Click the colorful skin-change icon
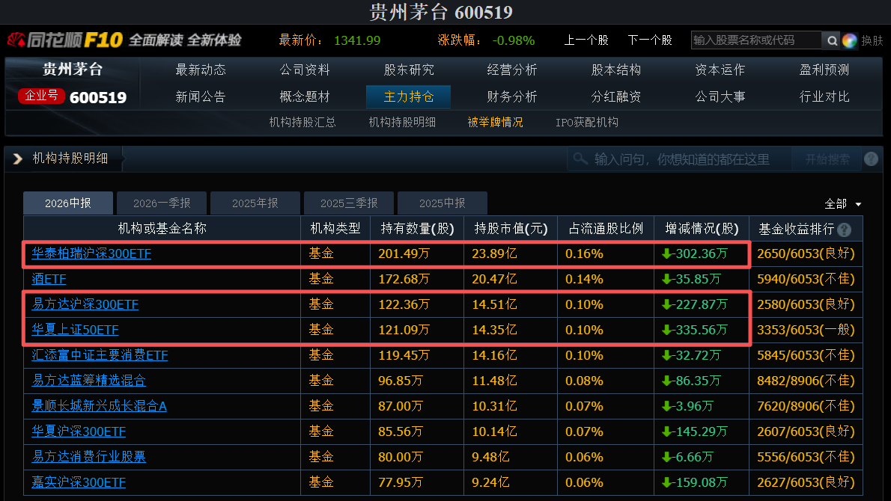 tap(849, 40)
